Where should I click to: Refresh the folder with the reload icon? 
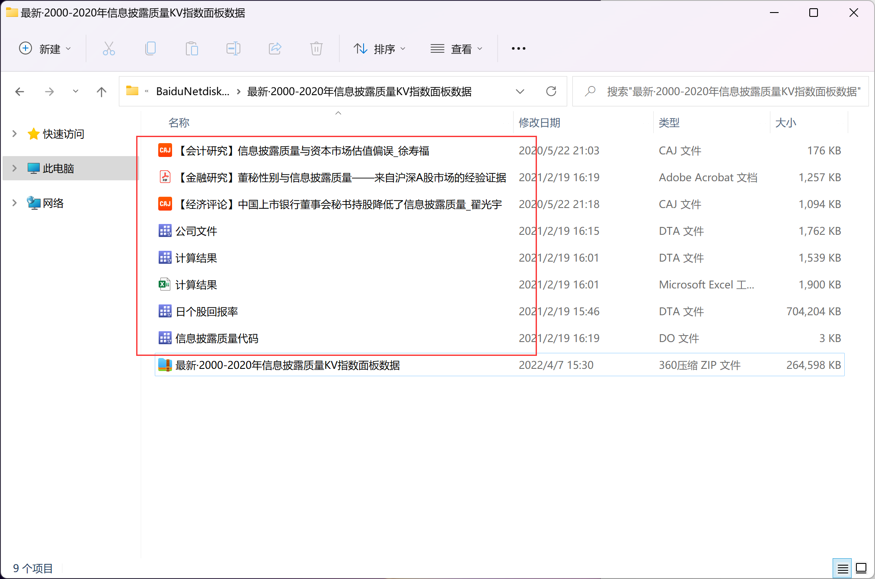(551, 91)
